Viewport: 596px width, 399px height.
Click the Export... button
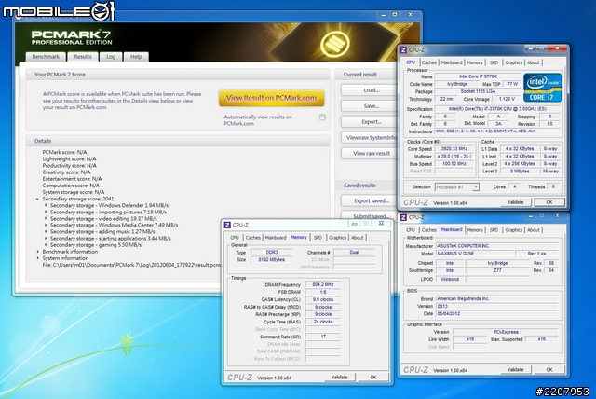coord(371,122)
